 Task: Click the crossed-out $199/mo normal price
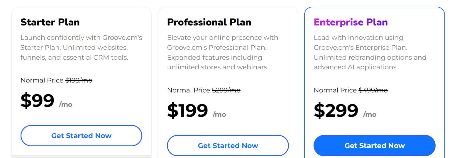(x=79, y=80)
